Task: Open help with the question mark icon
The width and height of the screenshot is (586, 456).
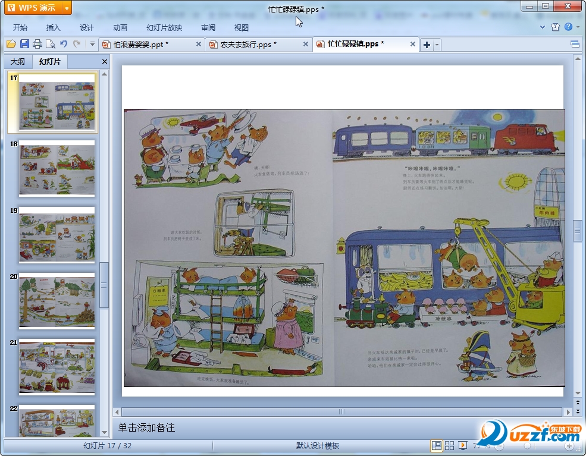Action: pos(568,27)
